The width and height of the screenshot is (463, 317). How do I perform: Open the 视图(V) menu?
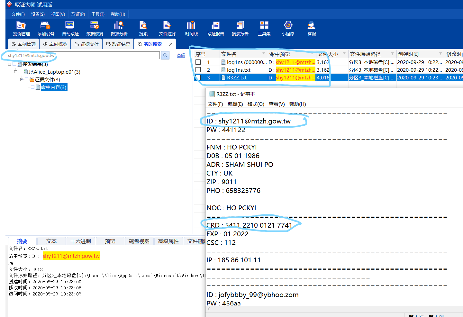click(58, 14)
